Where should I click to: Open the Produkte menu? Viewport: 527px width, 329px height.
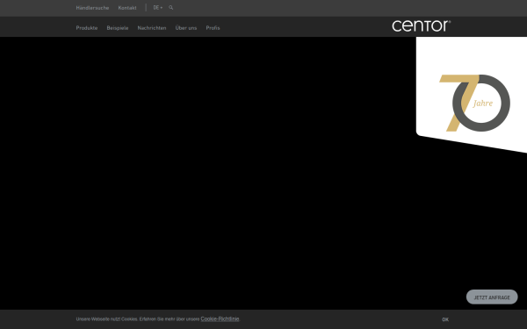click(x=87, y=28)
